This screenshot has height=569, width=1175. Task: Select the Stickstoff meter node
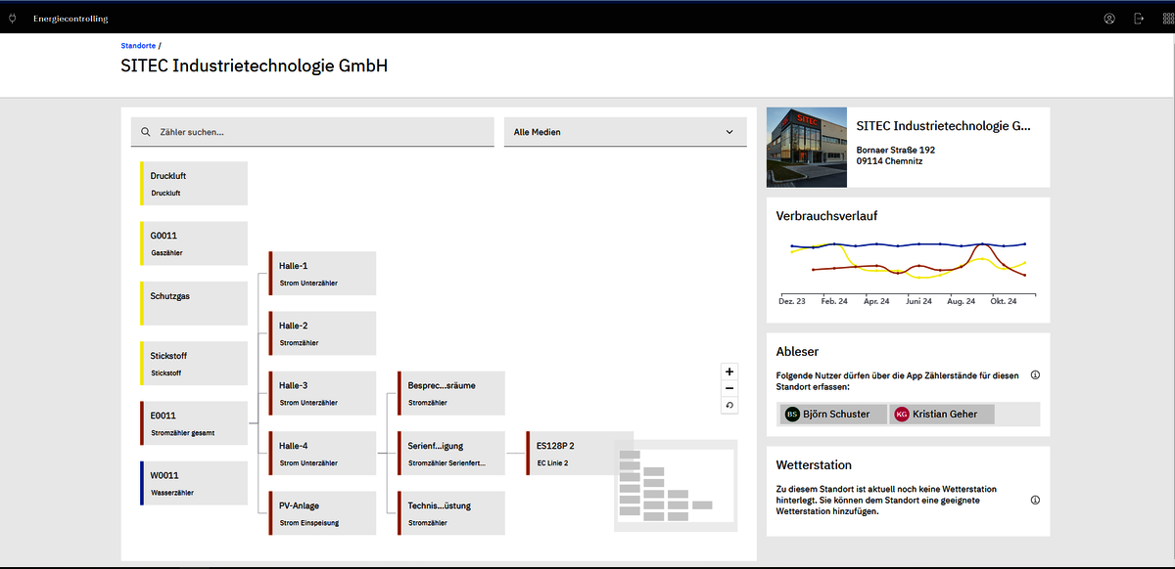pos(194,363)
